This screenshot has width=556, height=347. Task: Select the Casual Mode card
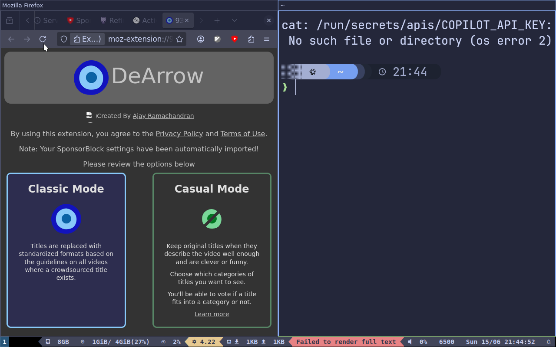point(212,250)
